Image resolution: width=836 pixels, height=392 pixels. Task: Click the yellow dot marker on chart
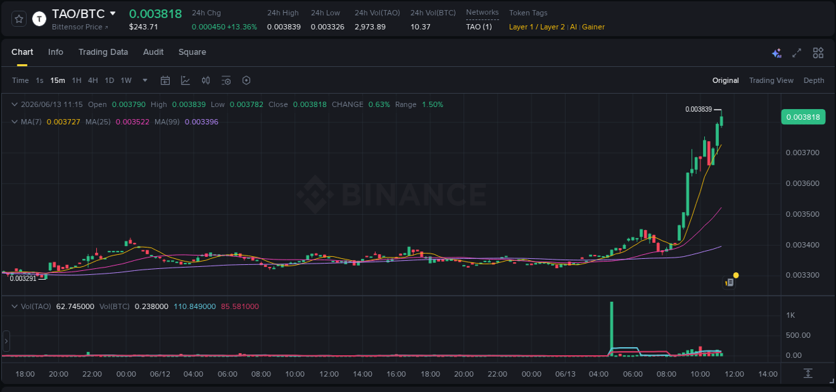[x=736, y=275]
